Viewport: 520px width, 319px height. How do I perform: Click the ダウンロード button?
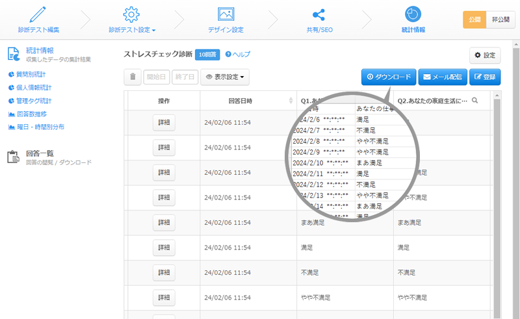pyautogui.click(x=388, y=77)
